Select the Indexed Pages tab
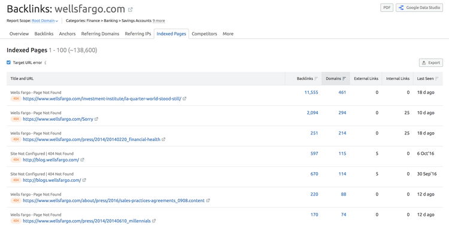 [x=171, y=33]
